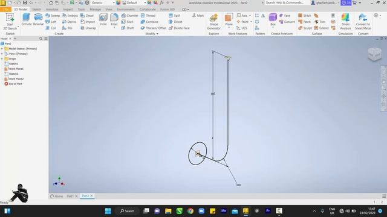
Task: Pick the Draft tool
Action: 128,28
